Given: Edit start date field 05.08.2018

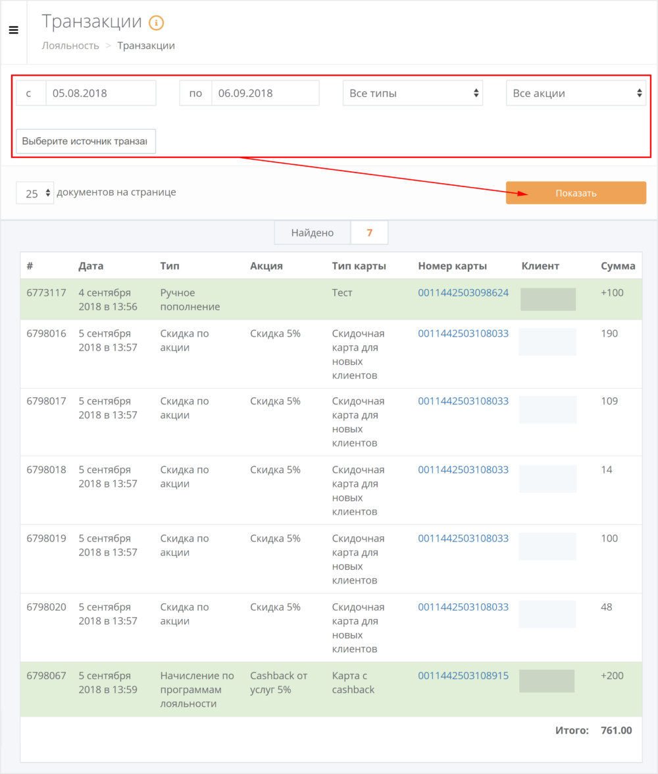Looking at the screenshot, I should (x=101, y=94).
